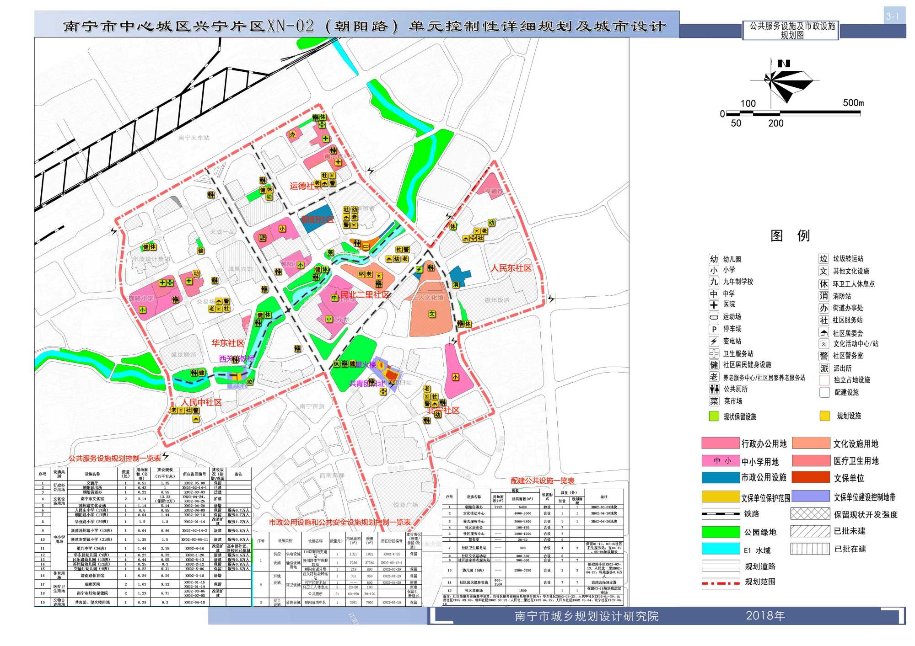Click the 菜 market marker on the map

(x=330, y=252)
